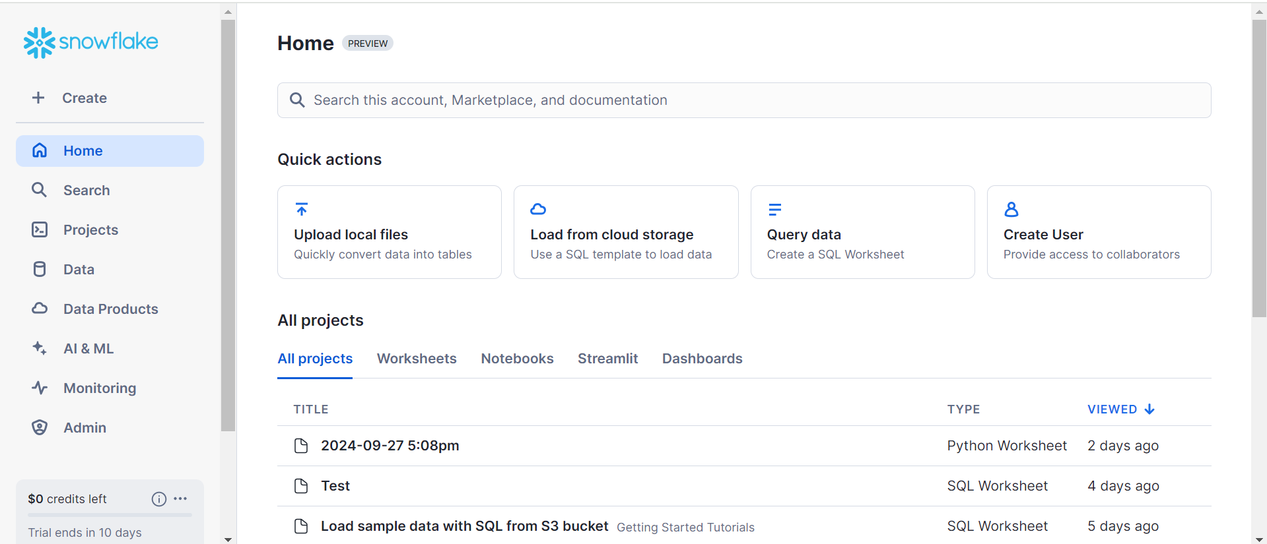
Task: Click the magnifier icon in the search bar
Action: (297, 100)
